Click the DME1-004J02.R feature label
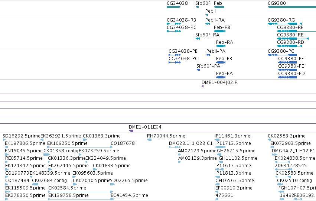Viewport: 316px width, 201px height. (219, 82)
